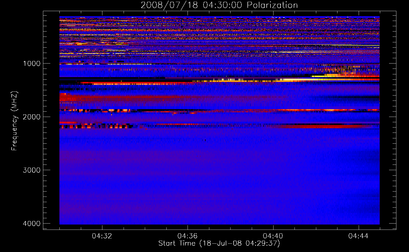Select the 2000 frequency axis label
Viewport: 409px width, 252px height.
[x=32, y=117]
